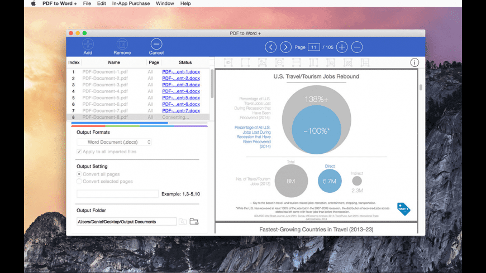Open the grayed folder browse icon
Screen dimensions: 486x273
point(183,221)
